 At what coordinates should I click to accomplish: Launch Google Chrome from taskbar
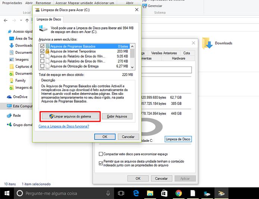(179, 193)
